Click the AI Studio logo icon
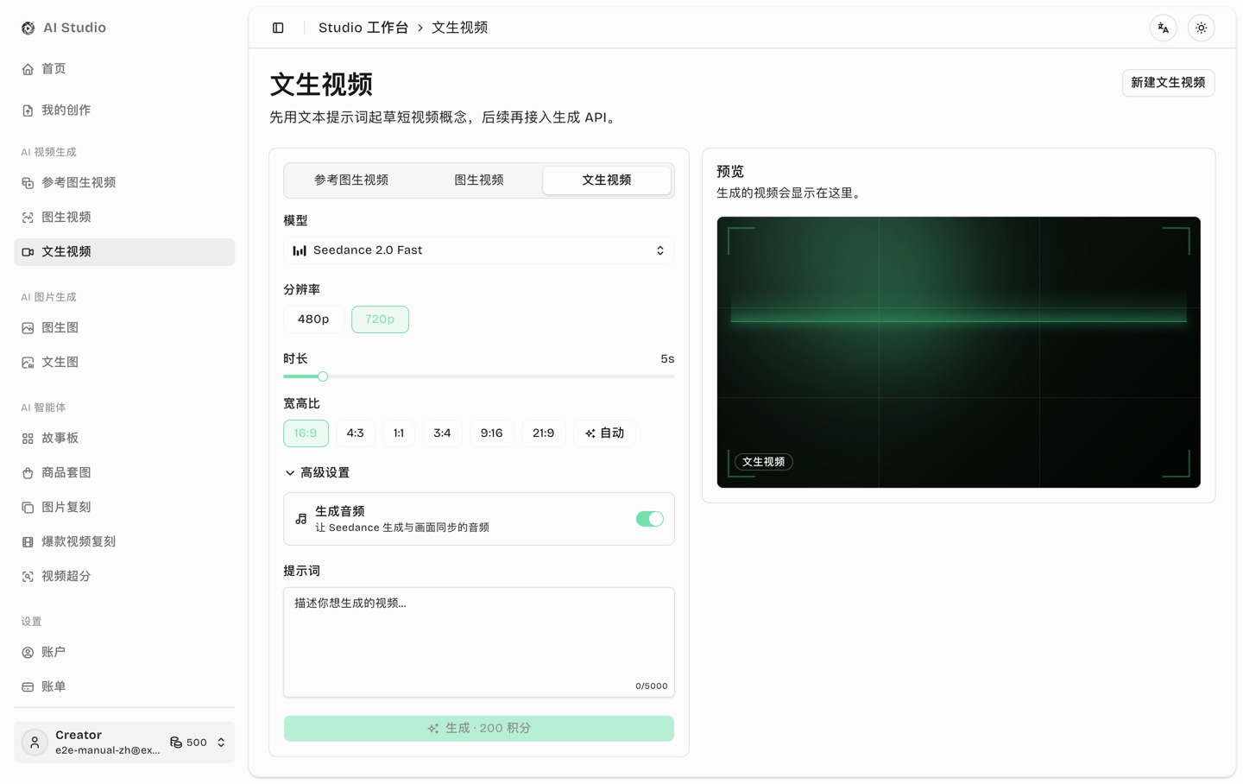This screenshot has width=1243, height=784. 28,28
